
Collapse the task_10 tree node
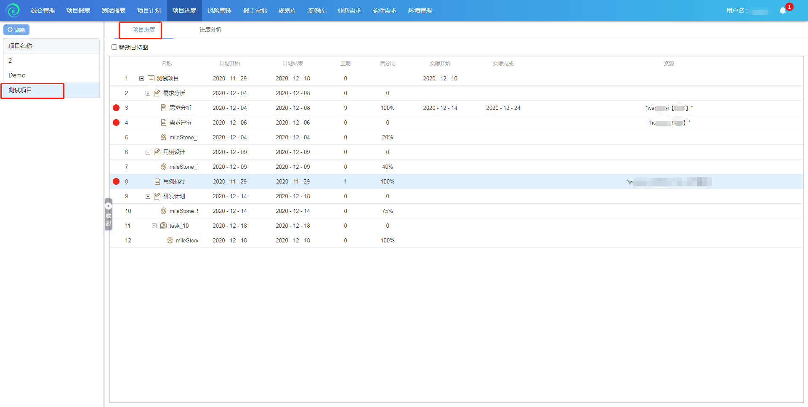154,226
